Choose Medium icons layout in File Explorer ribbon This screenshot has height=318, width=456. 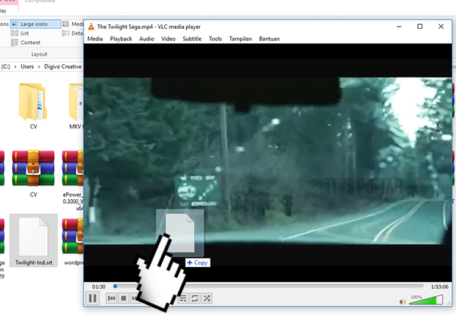pos(73,24)
